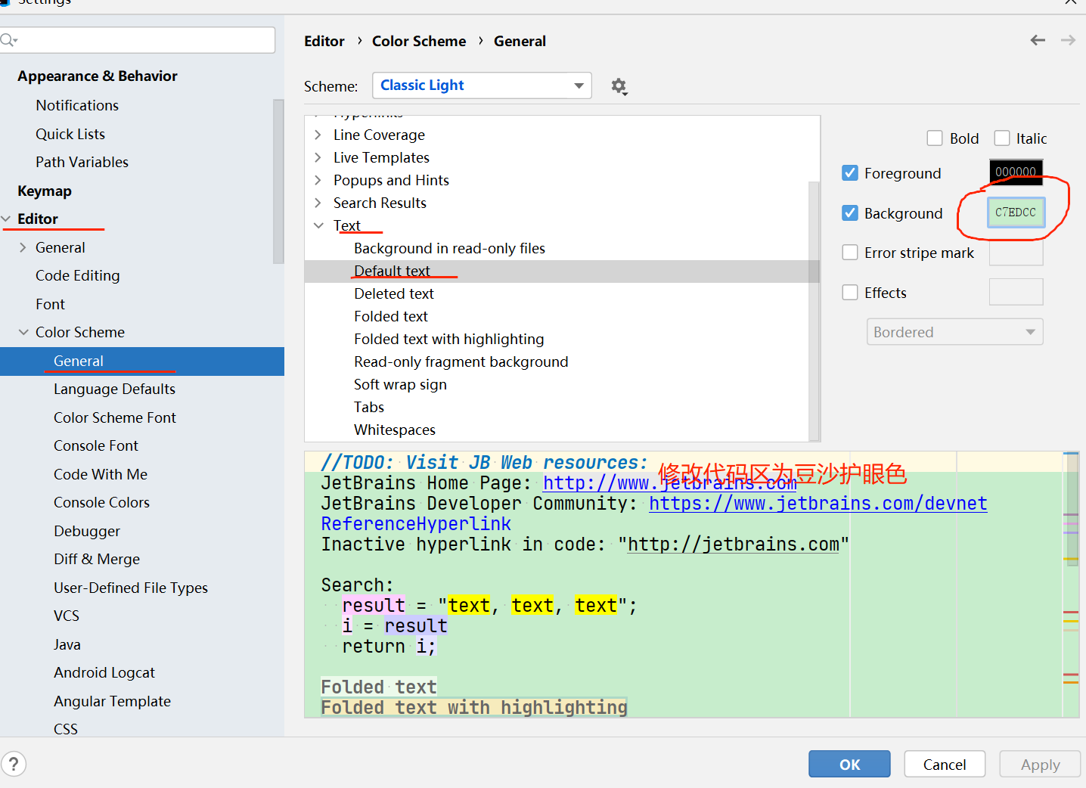Toggle the Italic checkbox
1086x788 pixels.
click(1002, 138)
